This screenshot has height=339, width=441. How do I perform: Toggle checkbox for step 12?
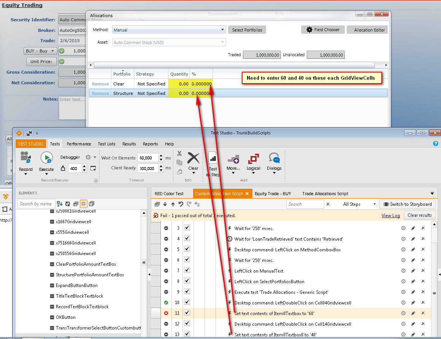pos(187,323)
